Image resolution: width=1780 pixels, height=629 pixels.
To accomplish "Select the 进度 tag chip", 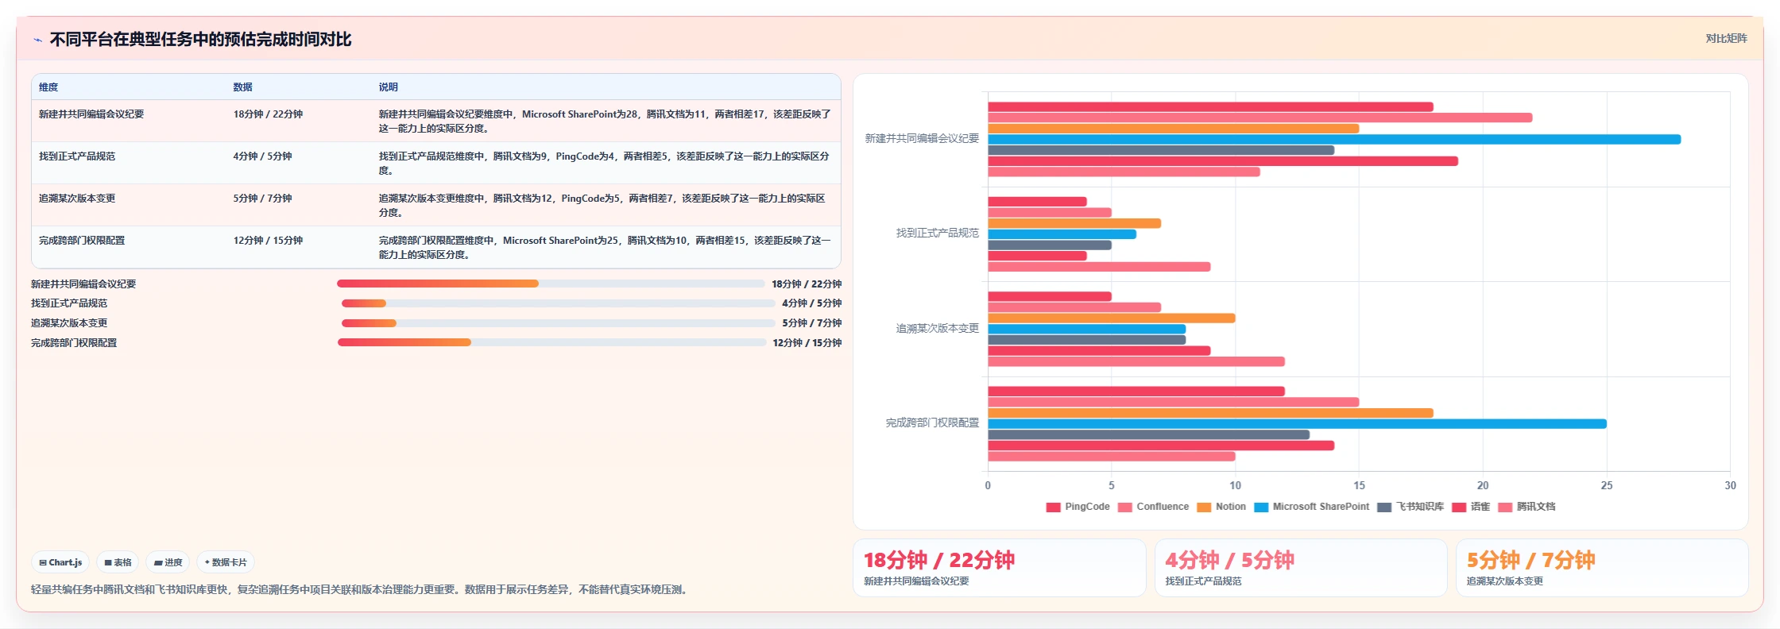I will 168,562.
